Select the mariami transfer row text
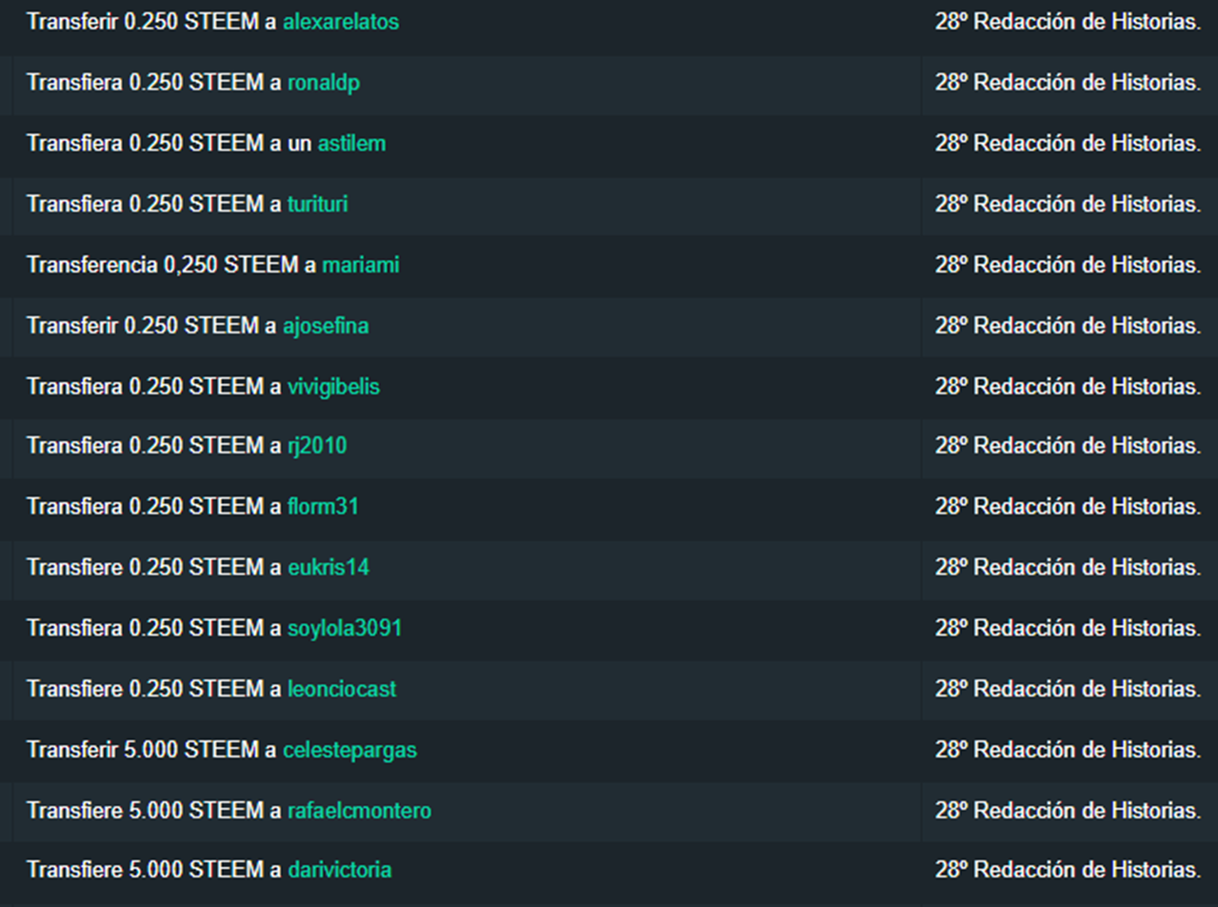The width and height of the screenshot is (1218, 907). [x=212, y=265]
